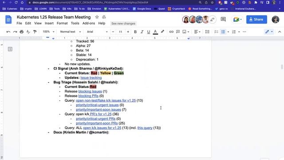The height and width of the screenshot is (160, 284).
Task: Open the highlight color pen tool
Action: (x=162, y=32)
